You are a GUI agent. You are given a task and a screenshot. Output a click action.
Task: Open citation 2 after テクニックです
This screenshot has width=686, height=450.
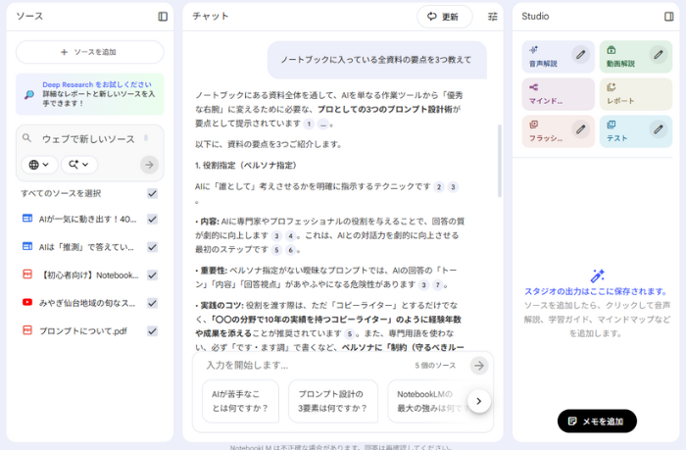439,187
